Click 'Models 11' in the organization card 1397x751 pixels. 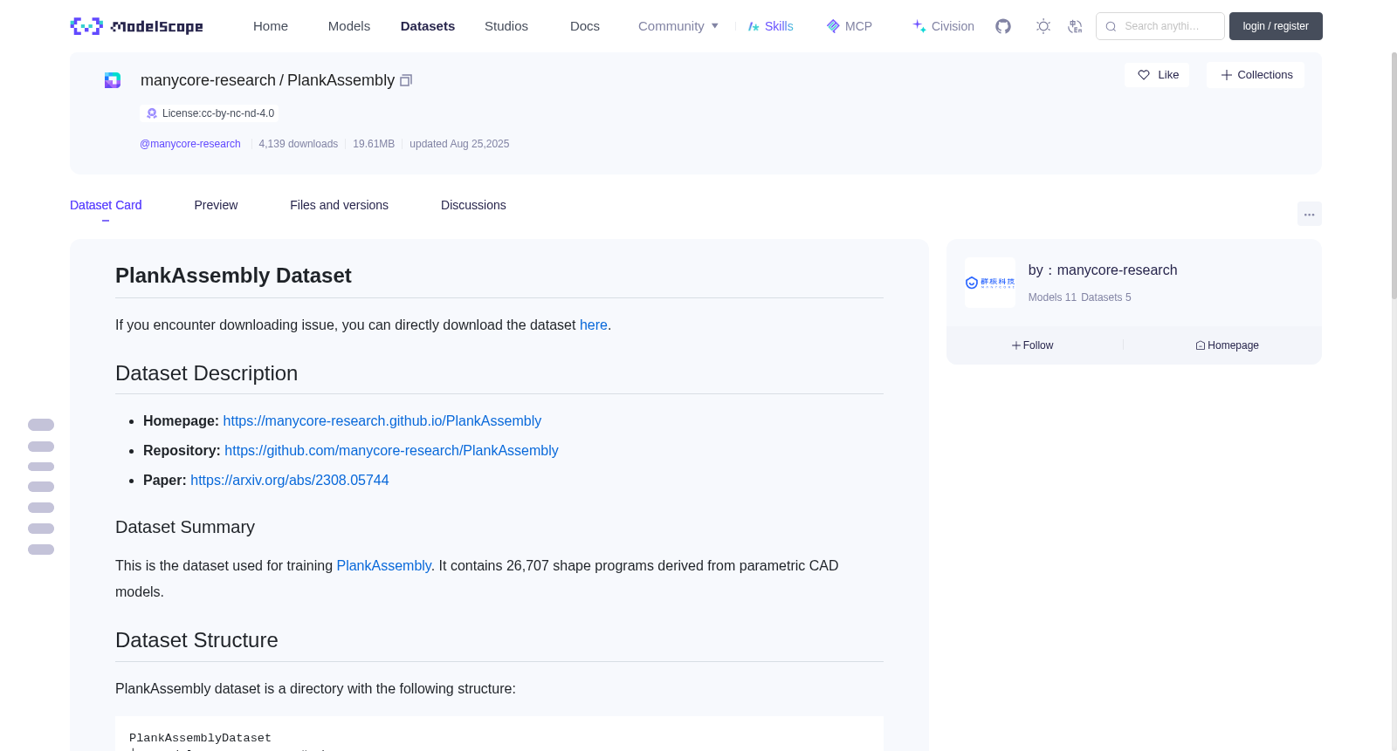tap(1052, 297)
